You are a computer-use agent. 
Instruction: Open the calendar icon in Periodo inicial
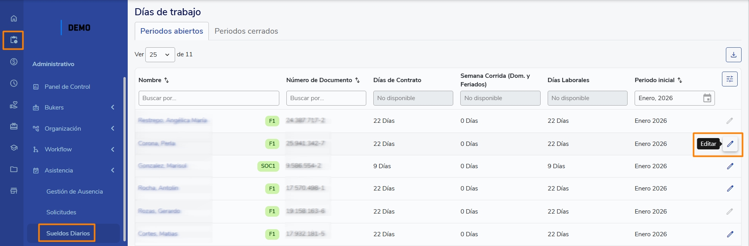[707, 98]
